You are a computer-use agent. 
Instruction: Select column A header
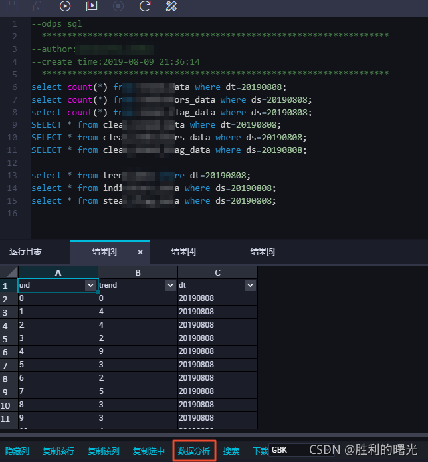[58, 272]
